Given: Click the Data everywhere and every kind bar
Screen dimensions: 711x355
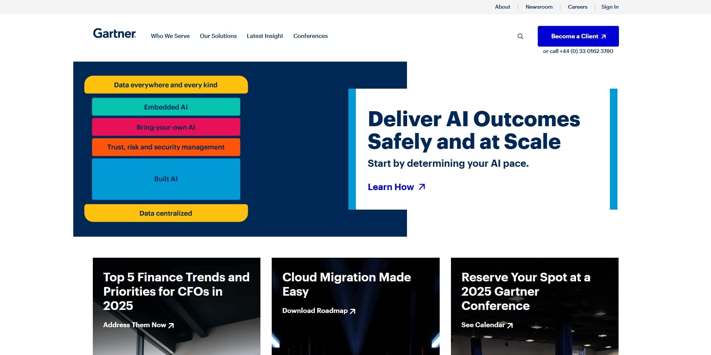Looking at the screenshot, I should pos(166,85).
